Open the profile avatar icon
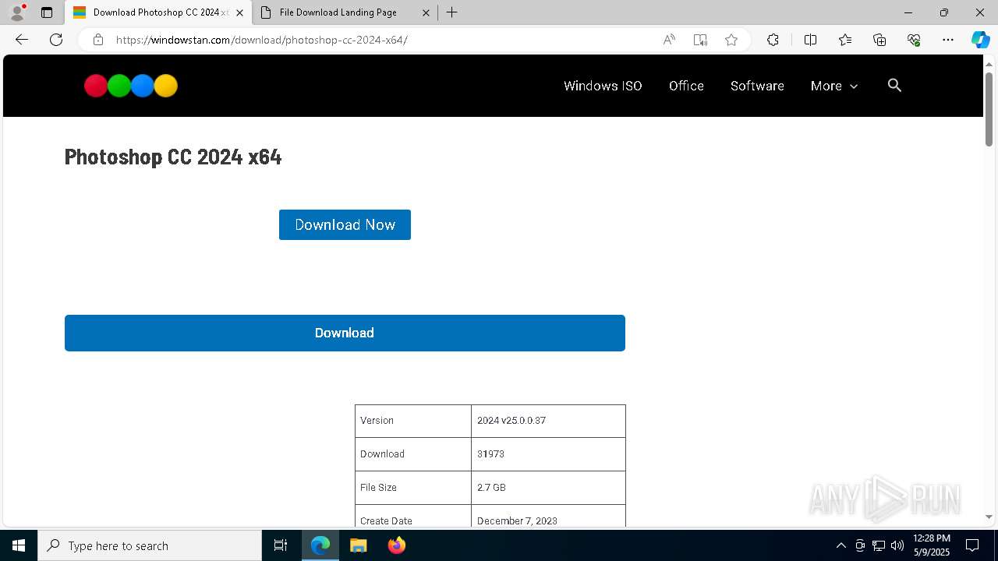The height and width of the screenshot is (561, 998). [x=17, y=12]
